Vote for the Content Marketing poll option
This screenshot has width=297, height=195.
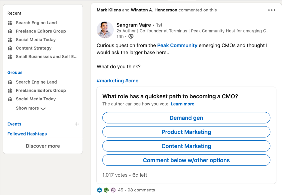[x=186, y=146]
